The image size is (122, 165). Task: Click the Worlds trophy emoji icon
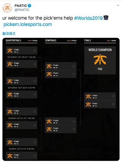coord(106,18)
